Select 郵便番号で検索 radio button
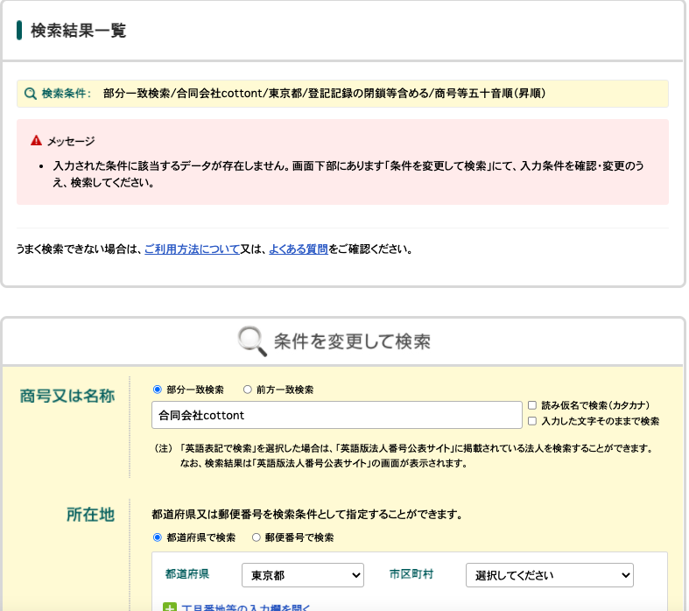This screenshot has height=611, width=689. pos(257,537)
